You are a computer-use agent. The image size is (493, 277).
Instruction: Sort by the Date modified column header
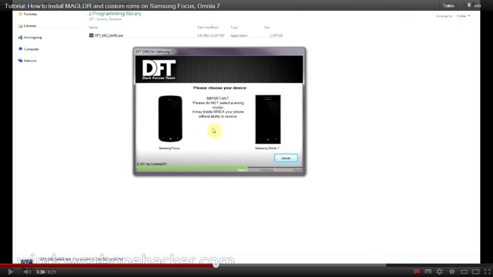pos(208,27)
